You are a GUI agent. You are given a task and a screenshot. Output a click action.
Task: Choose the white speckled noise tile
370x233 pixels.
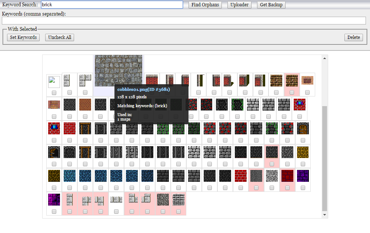point(272,176)
